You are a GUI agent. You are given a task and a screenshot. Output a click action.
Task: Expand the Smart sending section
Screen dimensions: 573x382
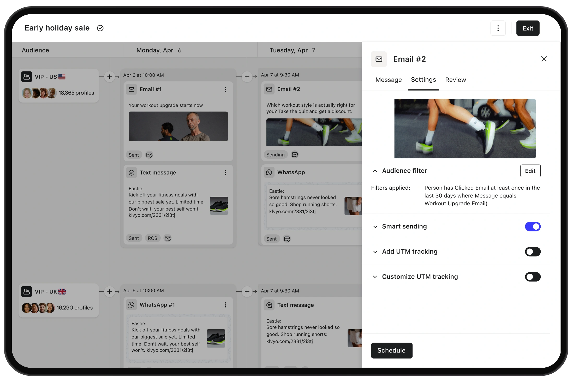375,227
